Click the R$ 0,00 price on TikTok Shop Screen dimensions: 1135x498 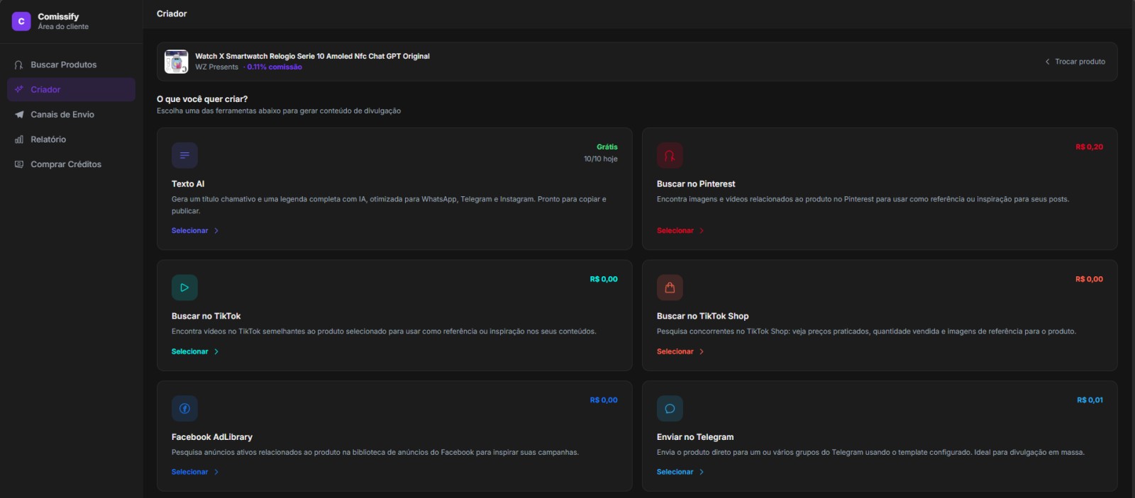pyautogui.click(x=1089, y=279)
